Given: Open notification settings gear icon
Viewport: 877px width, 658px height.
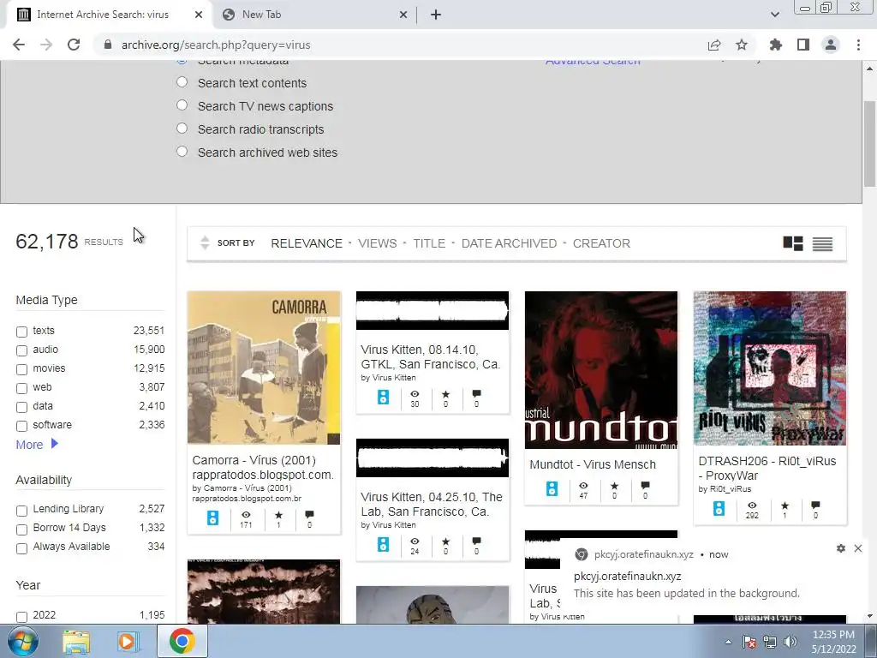Looking at the screenshot, I should (x=841, y=548).
